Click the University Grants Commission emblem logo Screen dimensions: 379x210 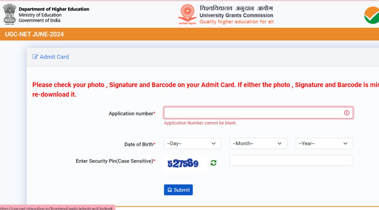click(x=187, y=14)
